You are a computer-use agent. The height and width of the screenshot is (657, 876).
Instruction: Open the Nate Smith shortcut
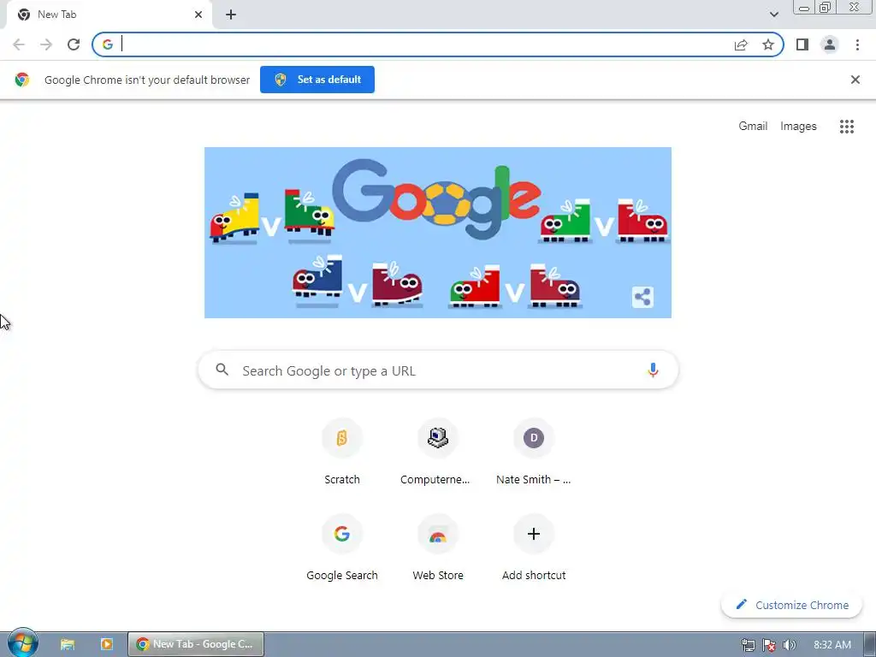(x=534, y=452)
